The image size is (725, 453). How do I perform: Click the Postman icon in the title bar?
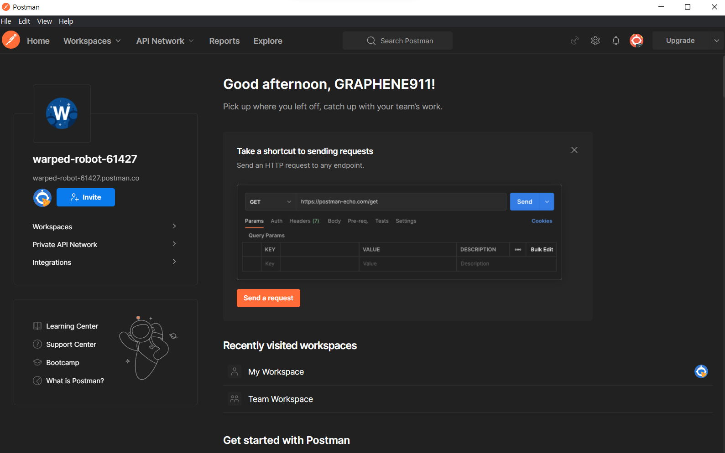coord(6,7)
